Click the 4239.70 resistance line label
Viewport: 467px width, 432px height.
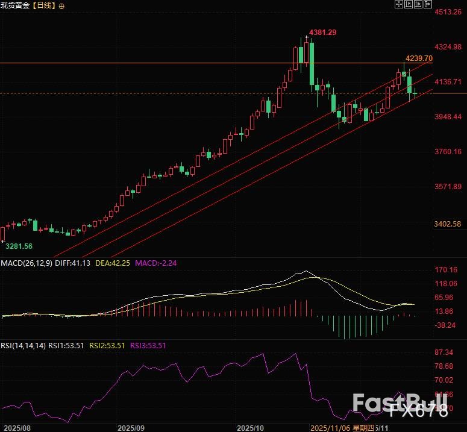419,58
